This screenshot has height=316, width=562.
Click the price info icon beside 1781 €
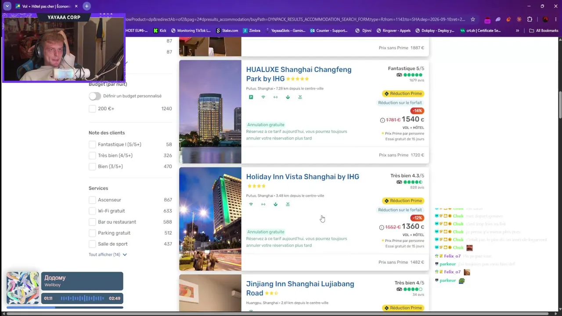(x=382, y=120)
